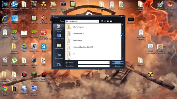Select the Counter-Strike desktop shortcut
The height and width of the screenshot is (99, 177).
coord(34,48)
